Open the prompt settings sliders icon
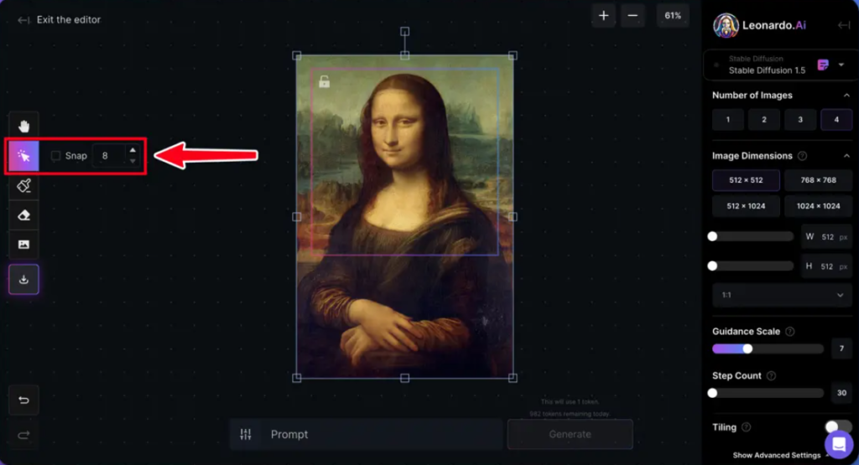Image resolution: width=859 pixels, height=465 pixels. [246, 434]
